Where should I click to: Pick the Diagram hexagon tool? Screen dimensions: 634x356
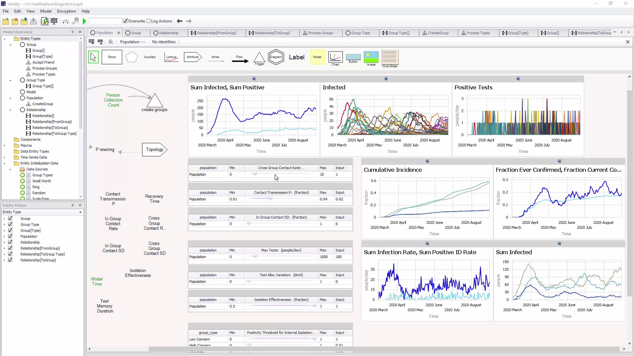276,57
